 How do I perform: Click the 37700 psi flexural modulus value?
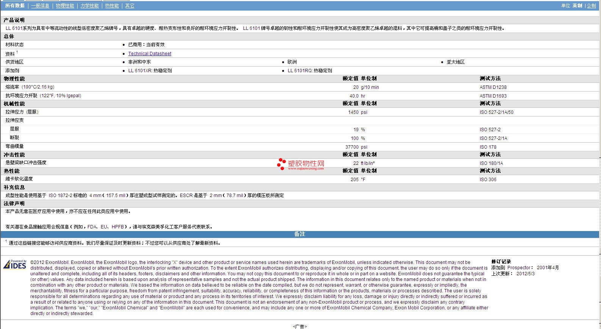(356, 147)
